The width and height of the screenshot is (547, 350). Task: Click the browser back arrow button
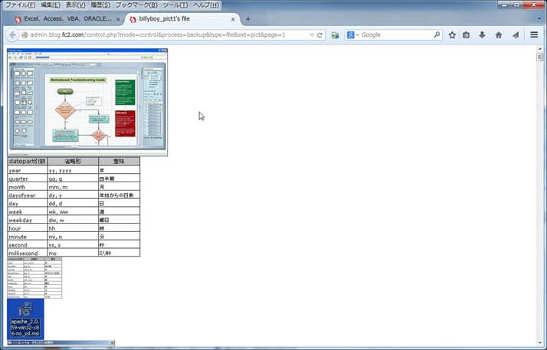pos(12,35)
